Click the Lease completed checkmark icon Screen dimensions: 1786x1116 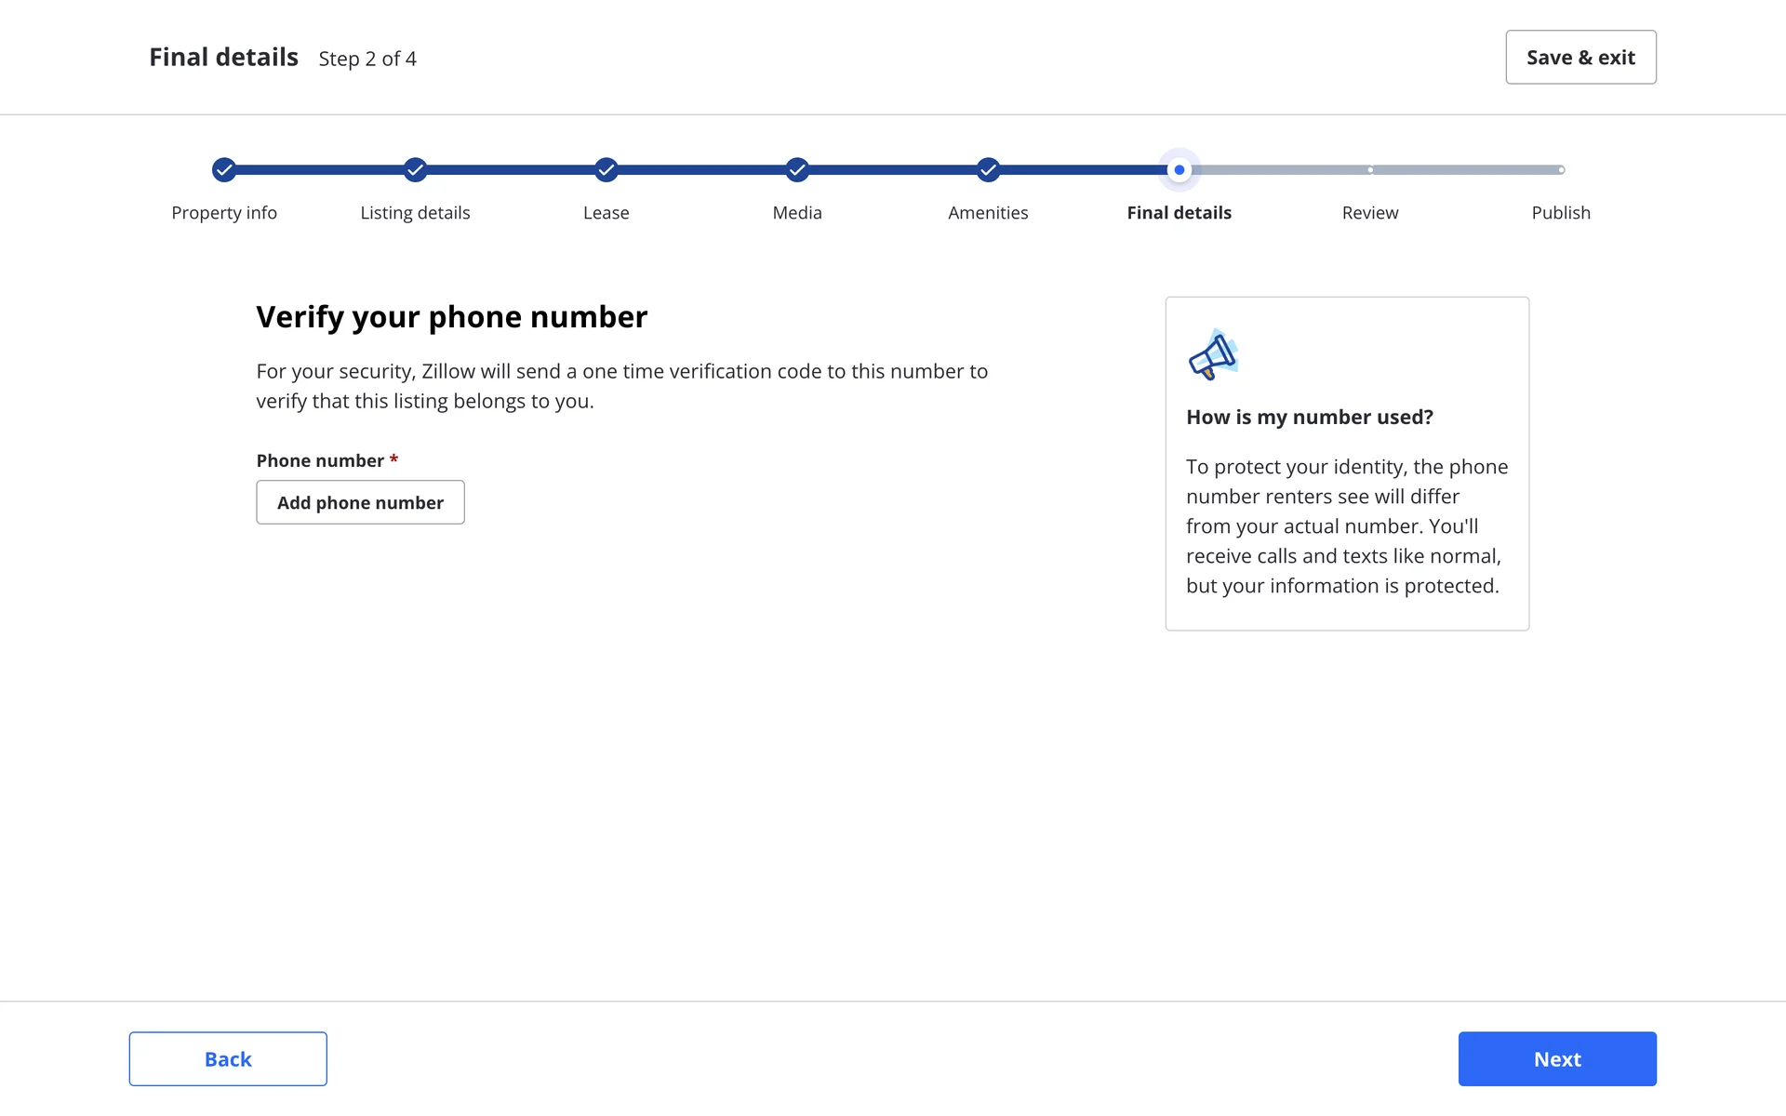pos(606,169)
